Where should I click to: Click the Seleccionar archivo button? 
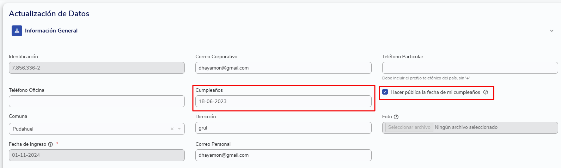click(x=409, y=127)
